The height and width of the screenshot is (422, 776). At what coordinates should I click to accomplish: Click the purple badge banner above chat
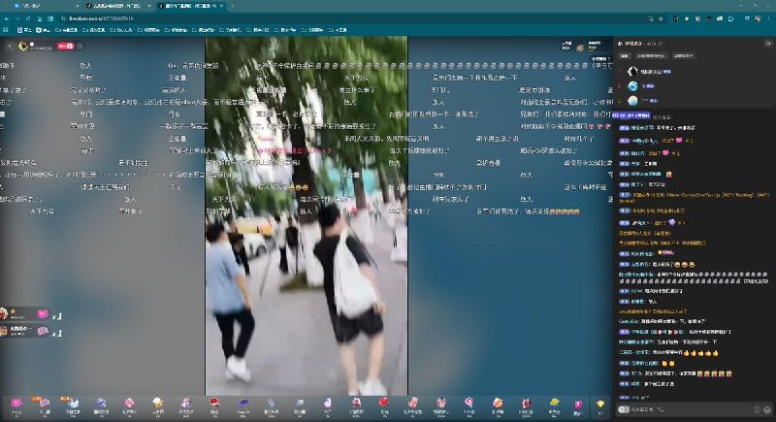pos(631,115)
